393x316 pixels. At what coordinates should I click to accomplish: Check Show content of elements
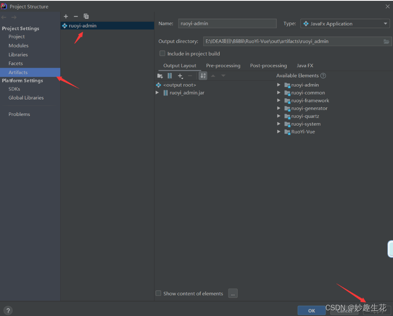point(158,293)
